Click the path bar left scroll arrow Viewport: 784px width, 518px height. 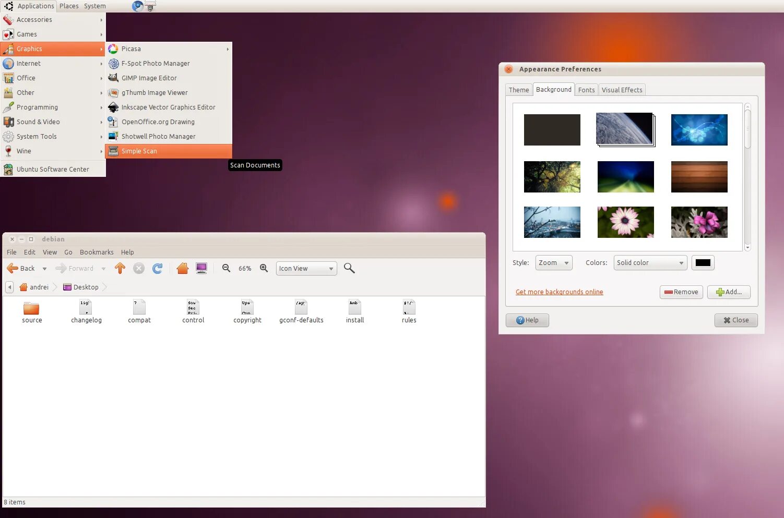[9, 287]
